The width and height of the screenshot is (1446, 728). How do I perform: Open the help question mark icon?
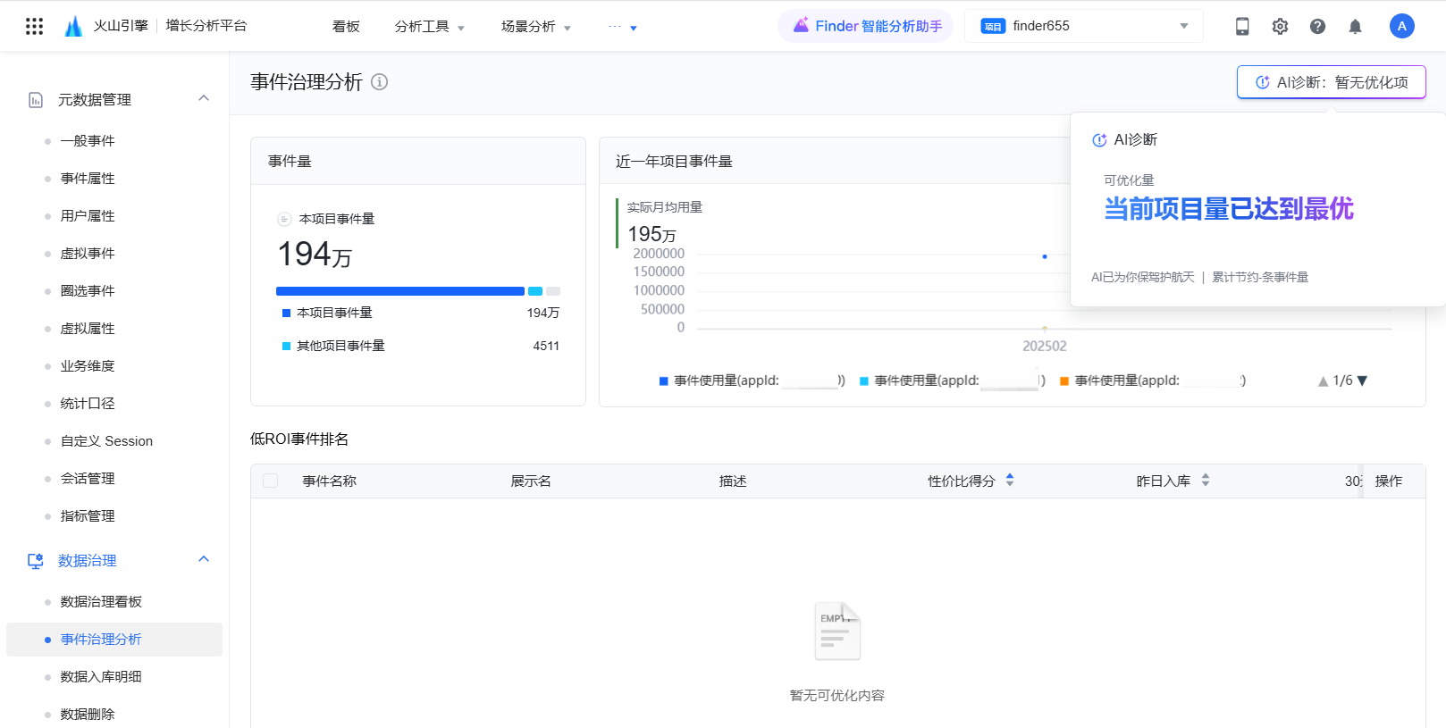tap(1317, 27)
